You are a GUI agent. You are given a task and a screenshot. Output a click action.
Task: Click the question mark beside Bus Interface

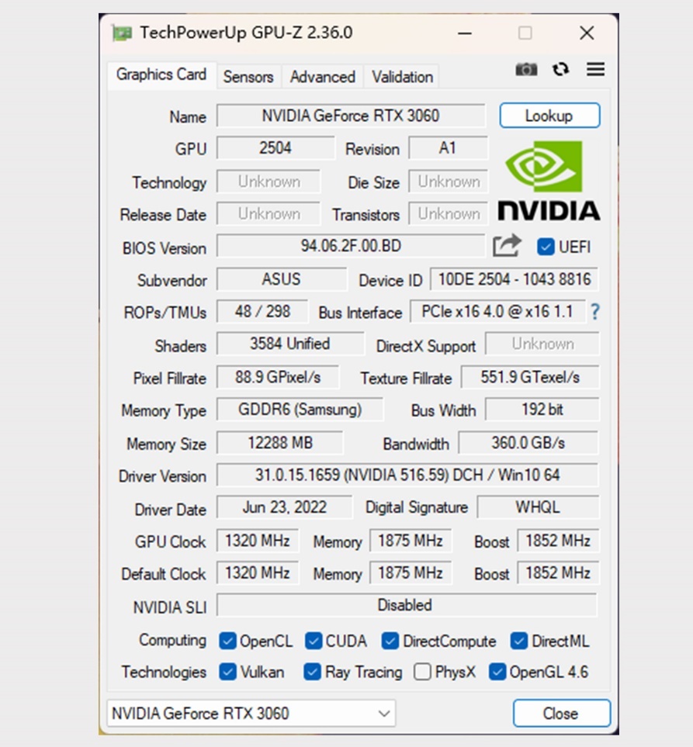(x=594, y=313)
